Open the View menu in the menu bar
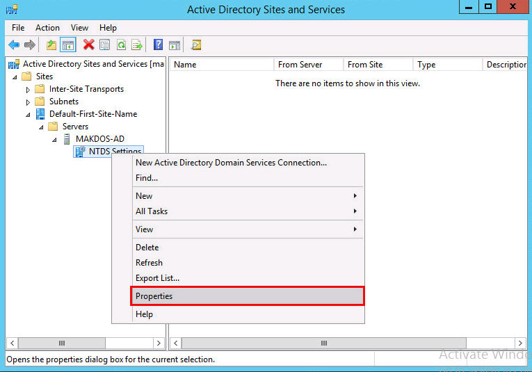 coord(79,28)
